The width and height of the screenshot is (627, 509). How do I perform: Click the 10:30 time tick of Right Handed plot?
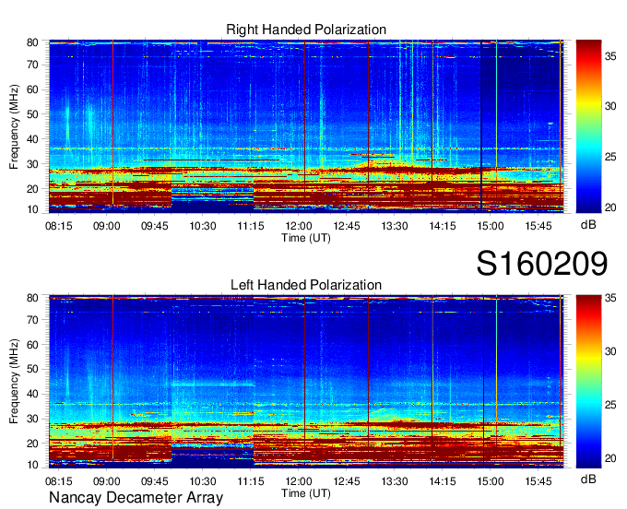tap(203, 226)
